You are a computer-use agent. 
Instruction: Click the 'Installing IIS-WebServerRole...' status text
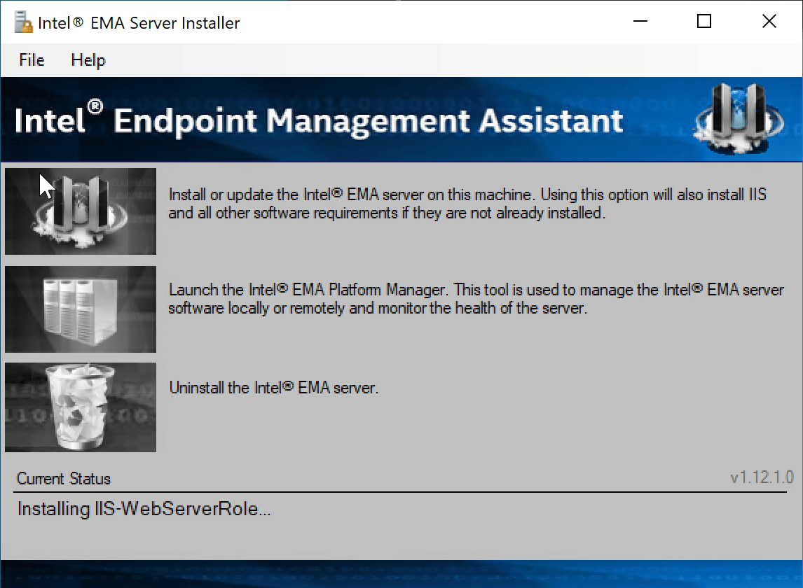(144, 509)
